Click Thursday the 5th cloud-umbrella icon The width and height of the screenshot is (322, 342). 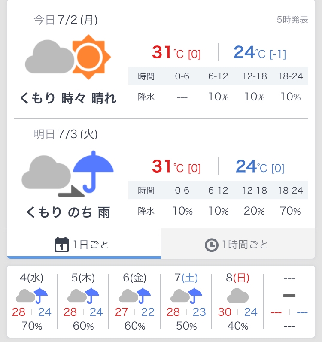(x=83, y=296)
